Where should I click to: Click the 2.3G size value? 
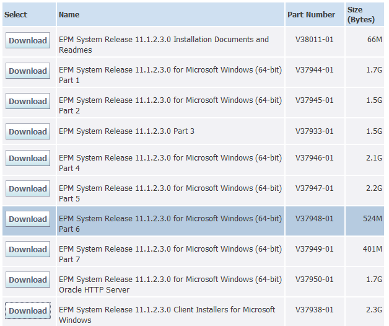point(374,310)
